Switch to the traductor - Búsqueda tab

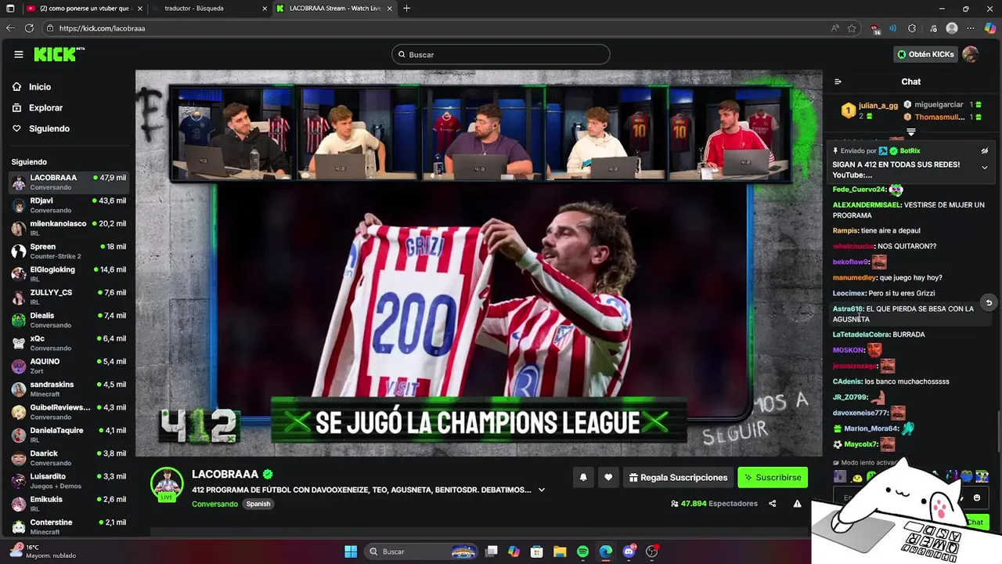coord(209,9)
